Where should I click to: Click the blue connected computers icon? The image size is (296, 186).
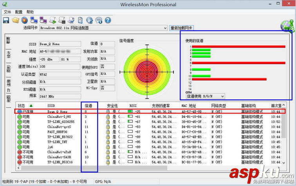tap(34, 20)
